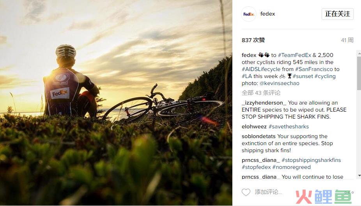Open the #savethesharks hashtag
Image resolution: width=361 pixels, height=206 pixels.
[288, 126]
